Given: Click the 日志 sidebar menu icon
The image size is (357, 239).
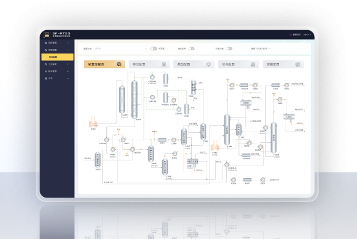Looking at the screenshot, I should coord(46,79).
